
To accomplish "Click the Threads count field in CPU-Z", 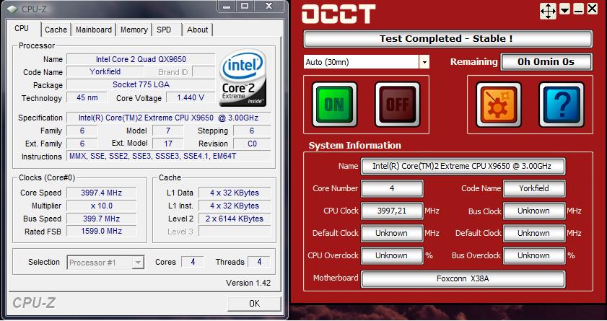I will coord(259,262).
